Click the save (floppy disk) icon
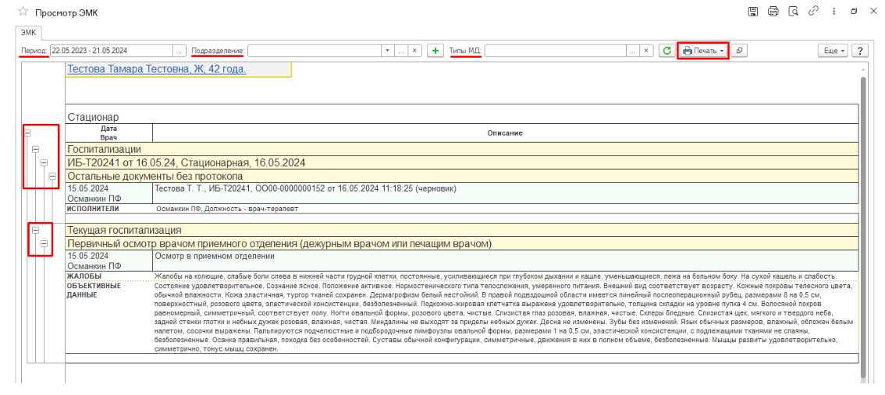Image resolution: width=885 pixels, height=395 pixels. pyautogui.click(x=753, y=12)
